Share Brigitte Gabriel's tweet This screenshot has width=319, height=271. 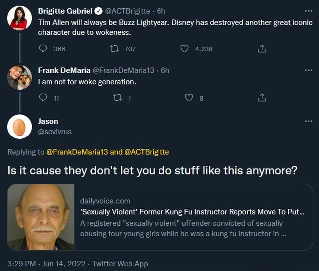[262, 49]
